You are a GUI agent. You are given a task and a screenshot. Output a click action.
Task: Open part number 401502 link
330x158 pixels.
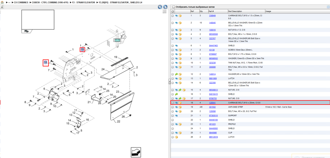click(212, 107)
